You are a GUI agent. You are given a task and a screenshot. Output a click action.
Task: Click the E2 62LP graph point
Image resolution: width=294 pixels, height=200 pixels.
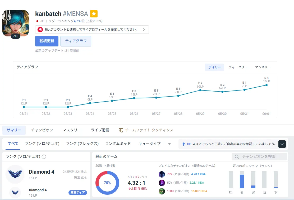tap(222, 92)
